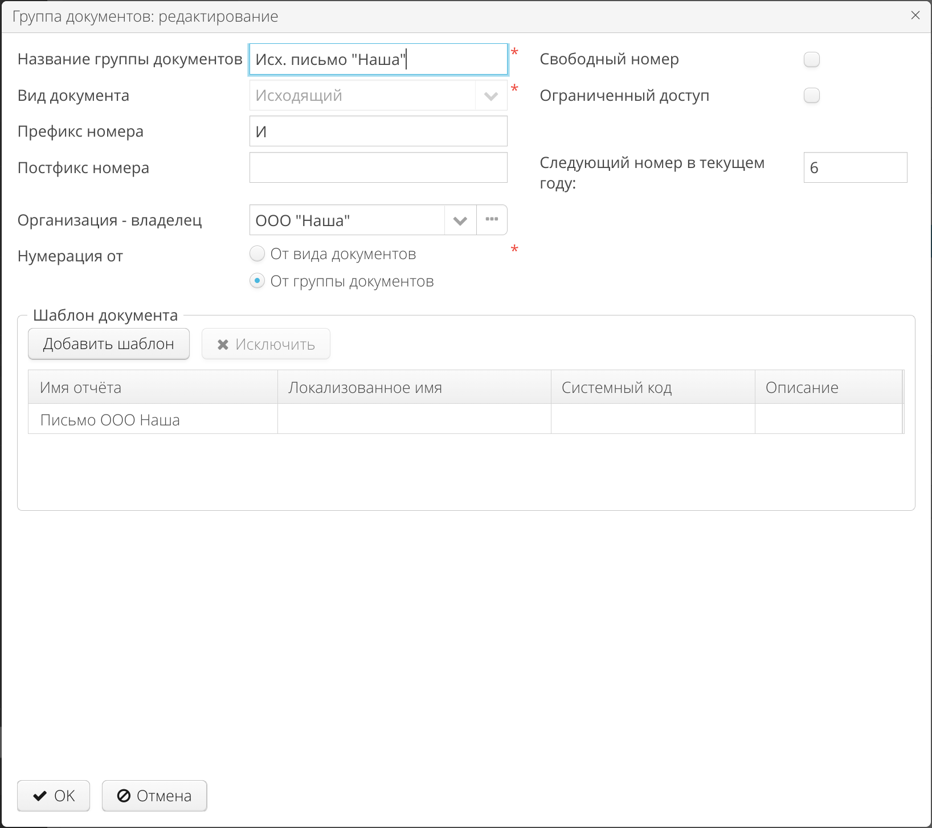932x828 pixels.
Task: Select the Письмо ООО Наша template row
Action: point(152,419)
